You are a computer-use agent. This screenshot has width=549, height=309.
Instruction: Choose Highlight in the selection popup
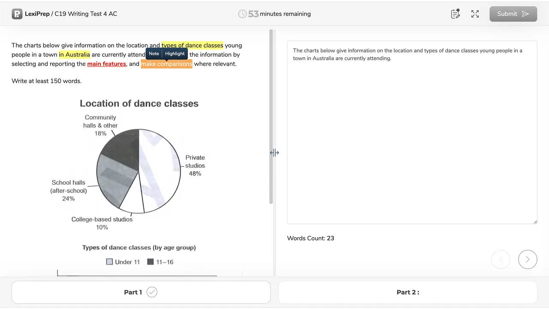click(x=175, y=54)
